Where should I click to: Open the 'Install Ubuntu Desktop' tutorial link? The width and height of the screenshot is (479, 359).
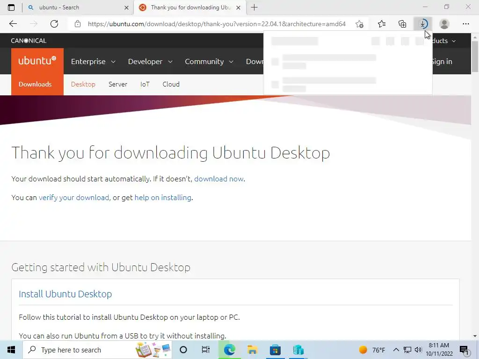[65, 294]
